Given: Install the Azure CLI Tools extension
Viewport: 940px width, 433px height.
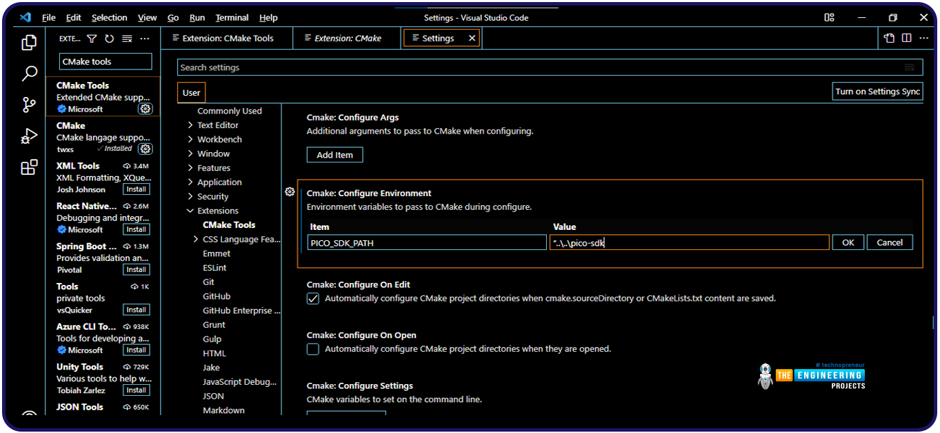Looking at the screenshot, I should pyautogui.click(x=136, y=350).
